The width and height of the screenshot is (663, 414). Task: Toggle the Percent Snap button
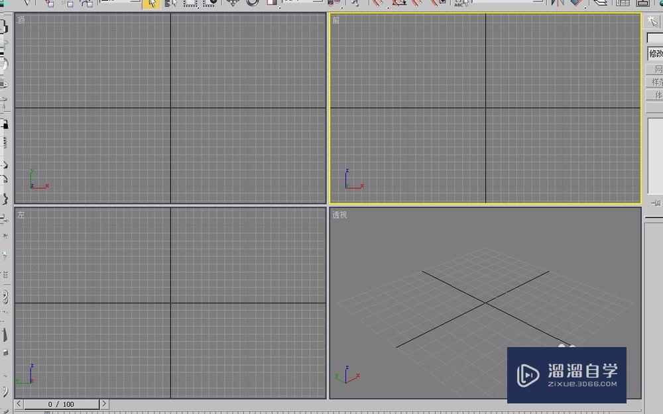point(418,3)
